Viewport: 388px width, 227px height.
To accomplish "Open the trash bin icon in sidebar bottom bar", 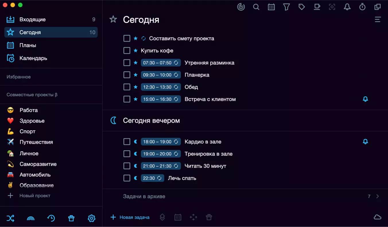I will (x=71, y=218).
